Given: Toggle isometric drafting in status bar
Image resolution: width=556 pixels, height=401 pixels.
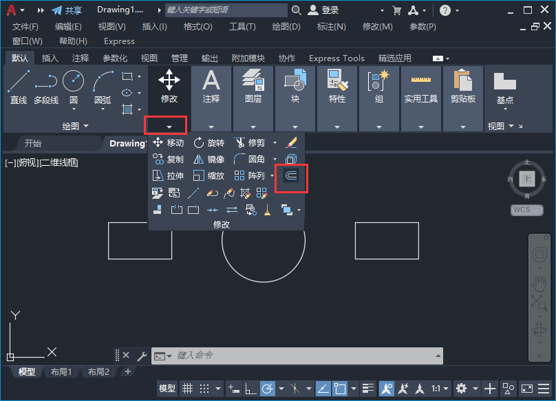Looking at the screenshot, I should 295,389.
